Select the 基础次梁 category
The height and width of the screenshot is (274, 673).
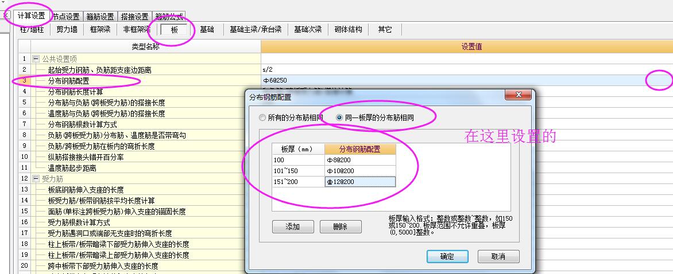[308, 30]
